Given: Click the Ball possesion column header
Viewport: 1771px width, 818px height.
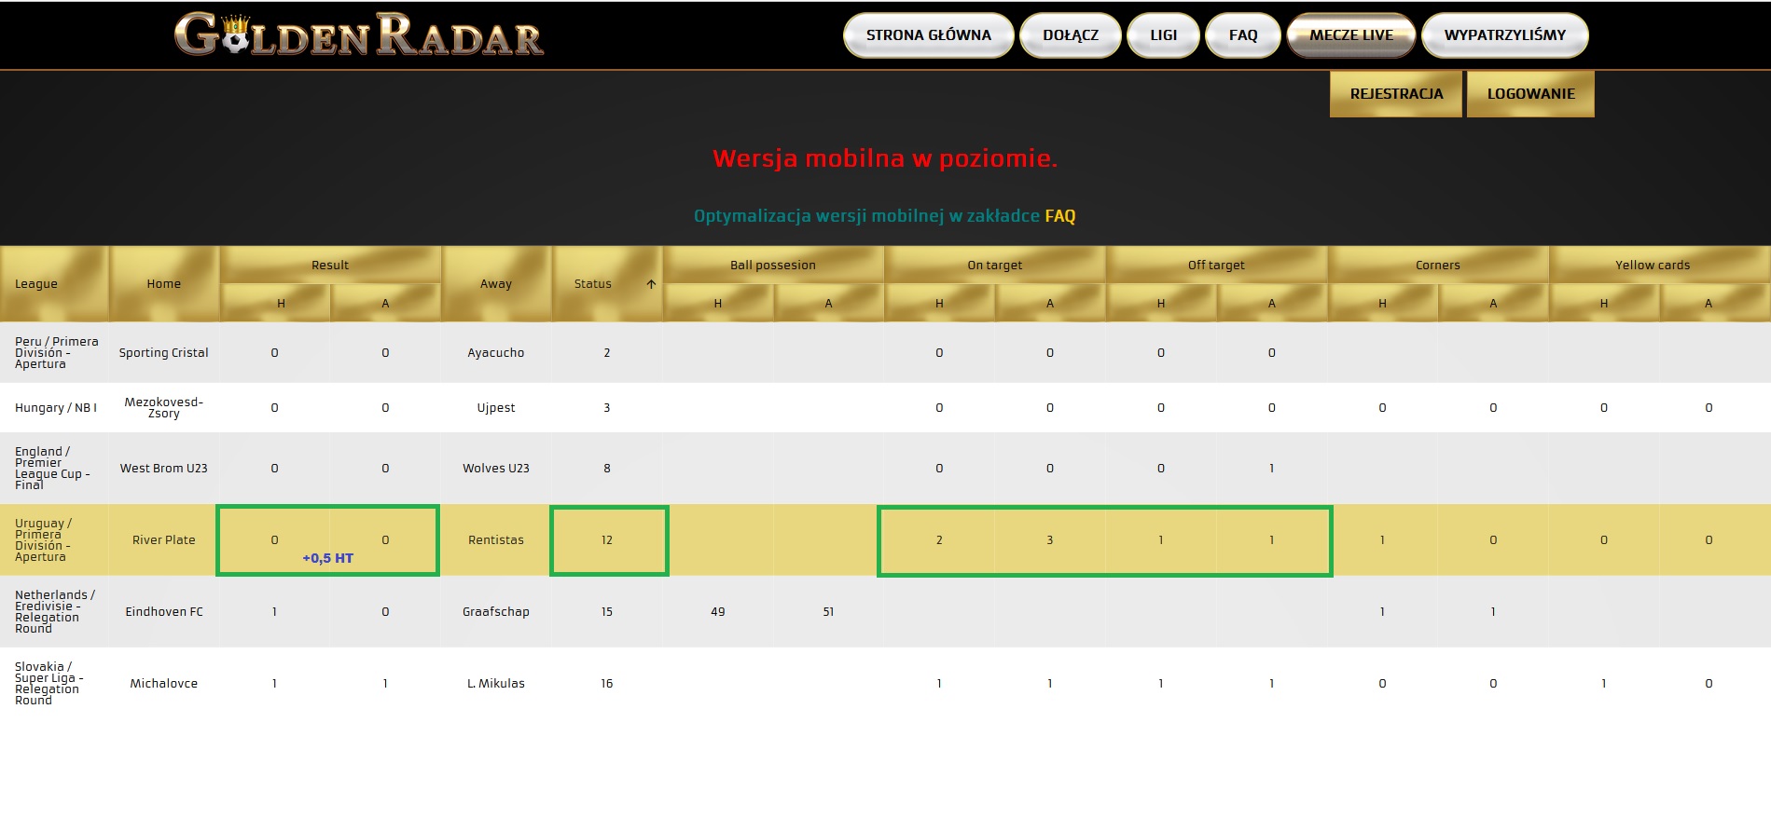Looking at the screenshot, I should [x=773, y=266].
